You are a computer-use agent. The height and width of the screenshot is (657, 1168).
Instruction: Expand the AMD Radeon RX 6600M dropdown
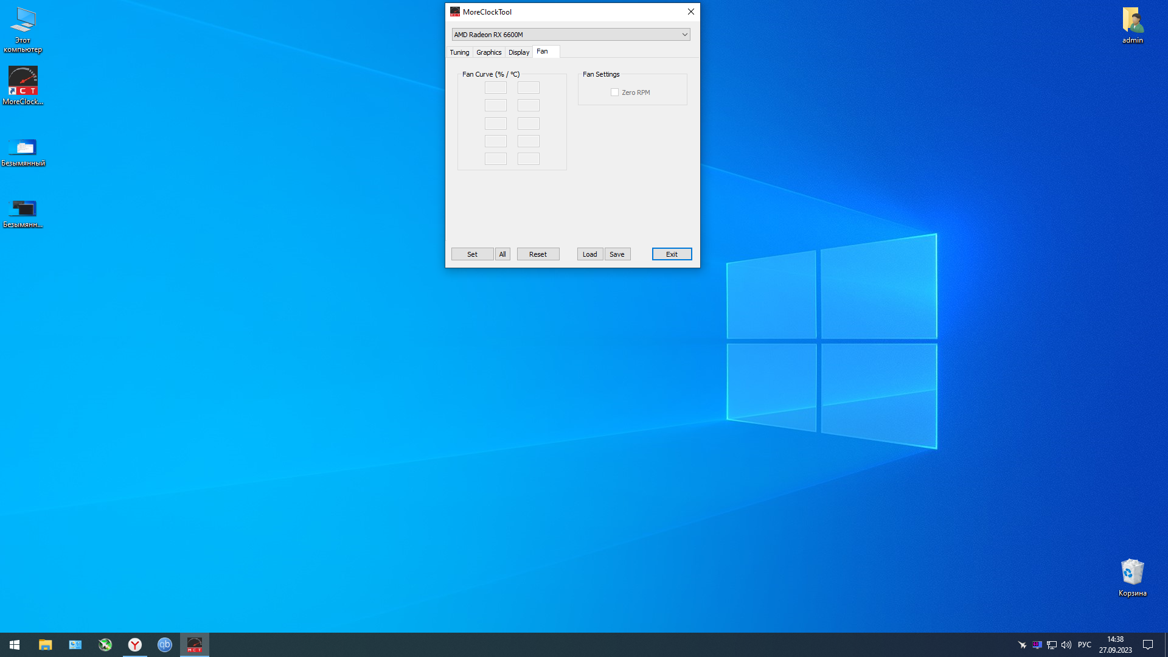tap(684, 35)
